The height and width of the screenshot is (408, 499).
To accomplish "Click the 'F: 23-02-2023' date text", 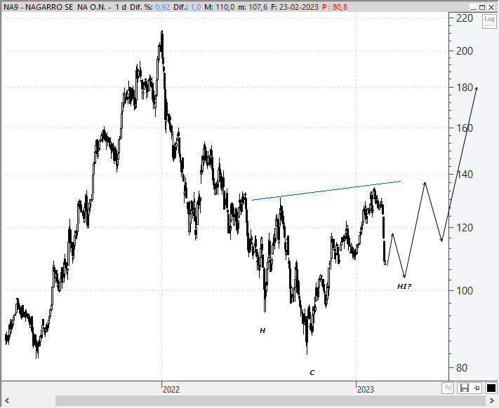I will click(x=295, y=7).
